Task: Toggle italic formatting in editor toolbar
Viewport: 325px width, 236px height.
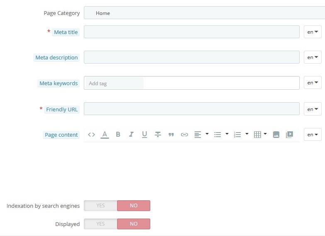Action: pos(131,135)
